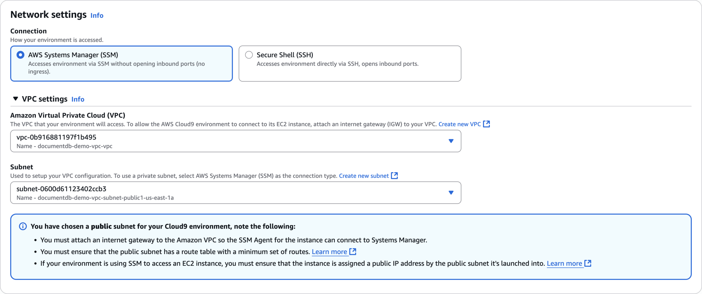702x294 pixels.
Task: Click 'Name - documentdb-demo-vpc-subnet-public1-us-east-1a' text
Action: point(95,198)
